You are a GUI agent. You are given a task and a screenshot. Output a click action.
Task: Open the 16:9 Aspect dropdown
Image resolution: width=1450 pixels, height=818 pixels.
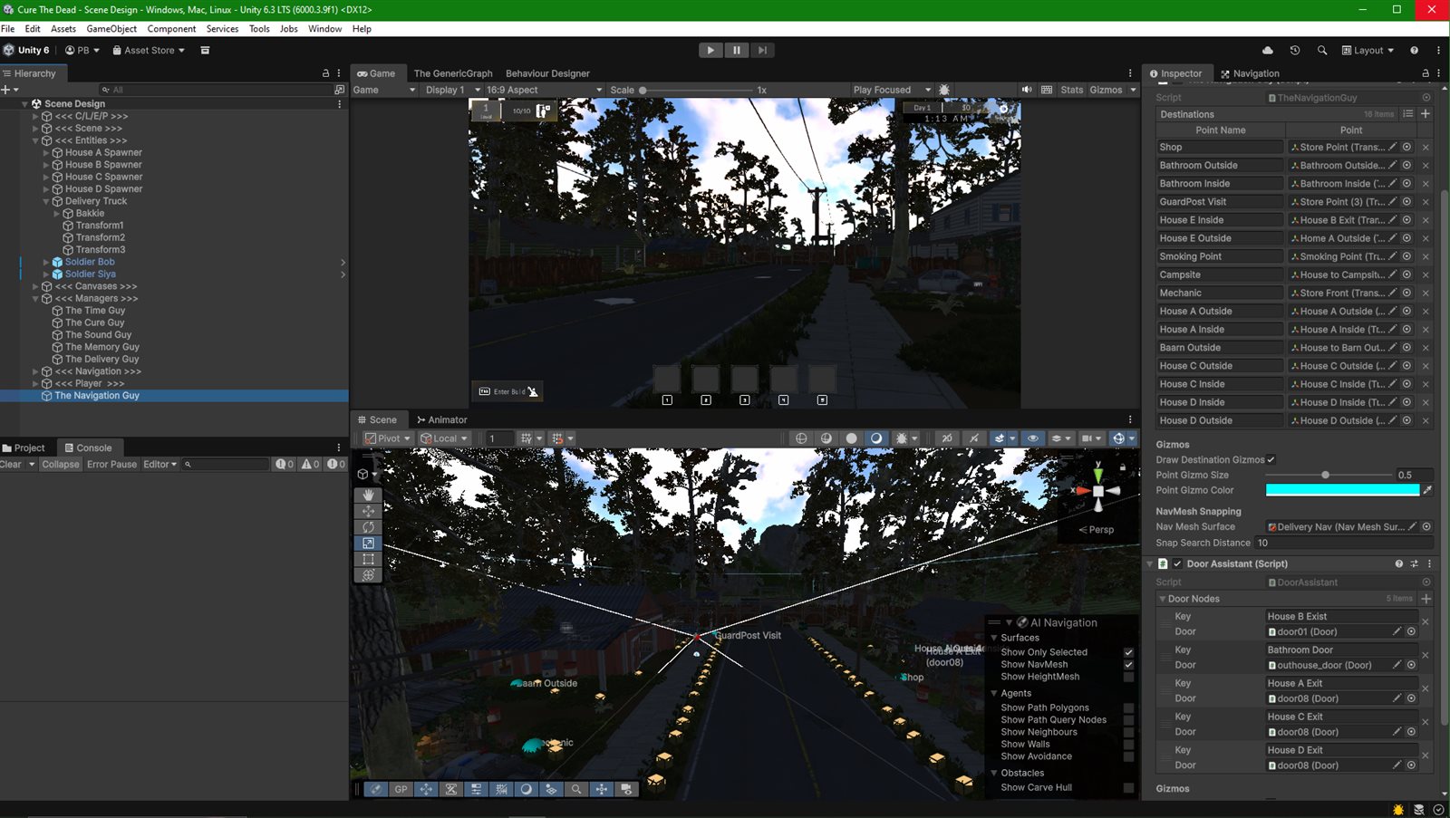click(x=544, y=90)
